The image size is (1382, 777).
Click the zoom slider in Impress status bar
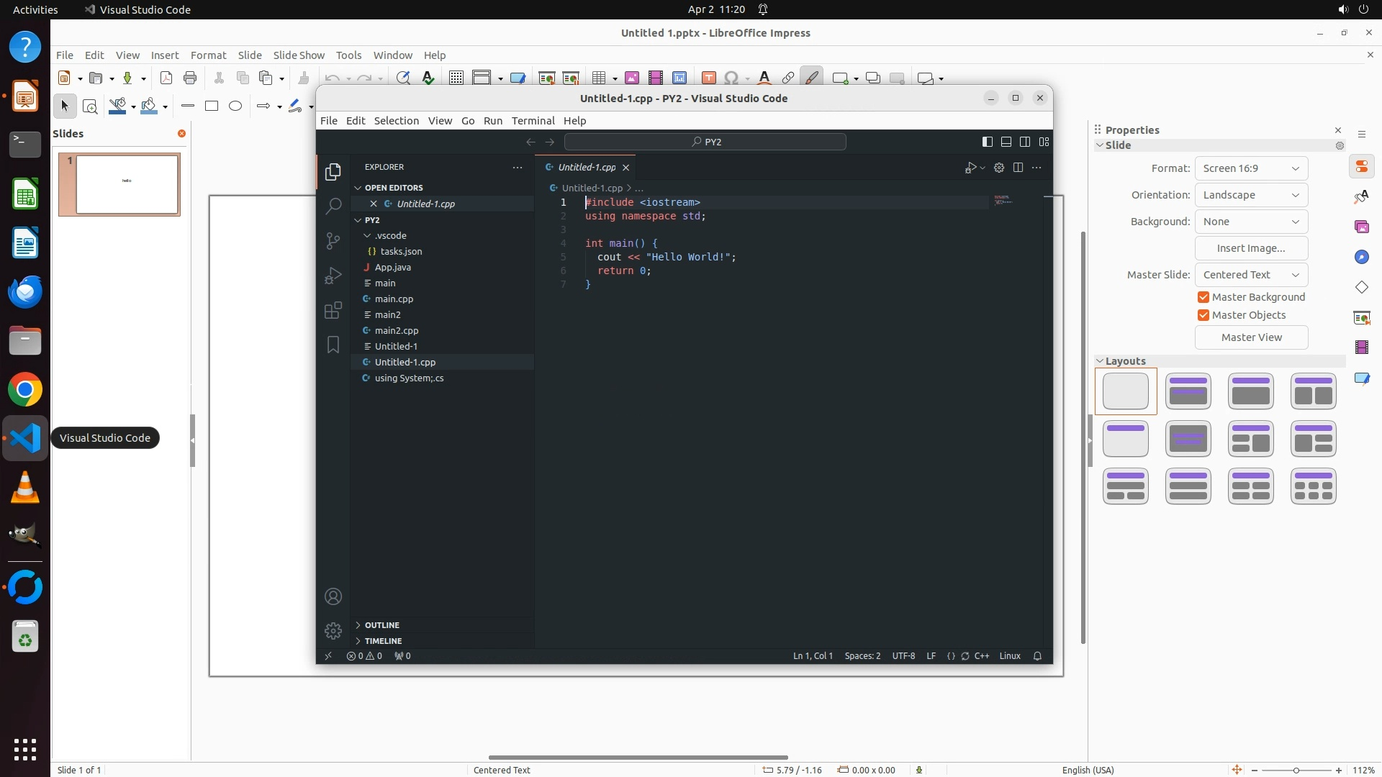pyautogui.click(x=1296, y=771)
